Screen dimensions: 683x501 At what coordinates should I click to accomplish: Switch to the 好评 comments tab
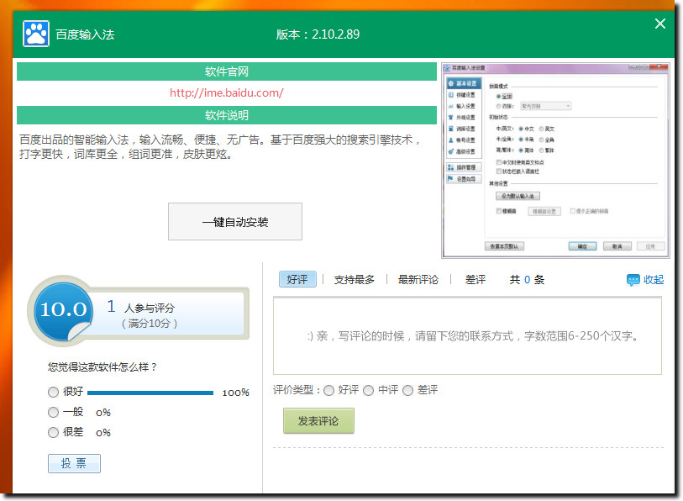click(x=297, y=279)
